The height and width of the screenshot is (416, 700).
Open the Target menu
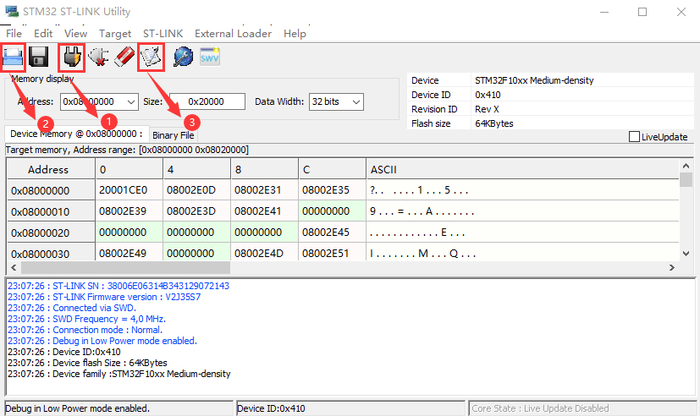tap(115, 34)
